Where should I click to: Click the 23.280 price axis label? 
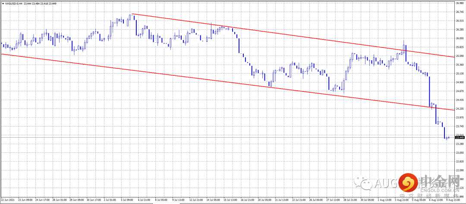tap(460, 144)
